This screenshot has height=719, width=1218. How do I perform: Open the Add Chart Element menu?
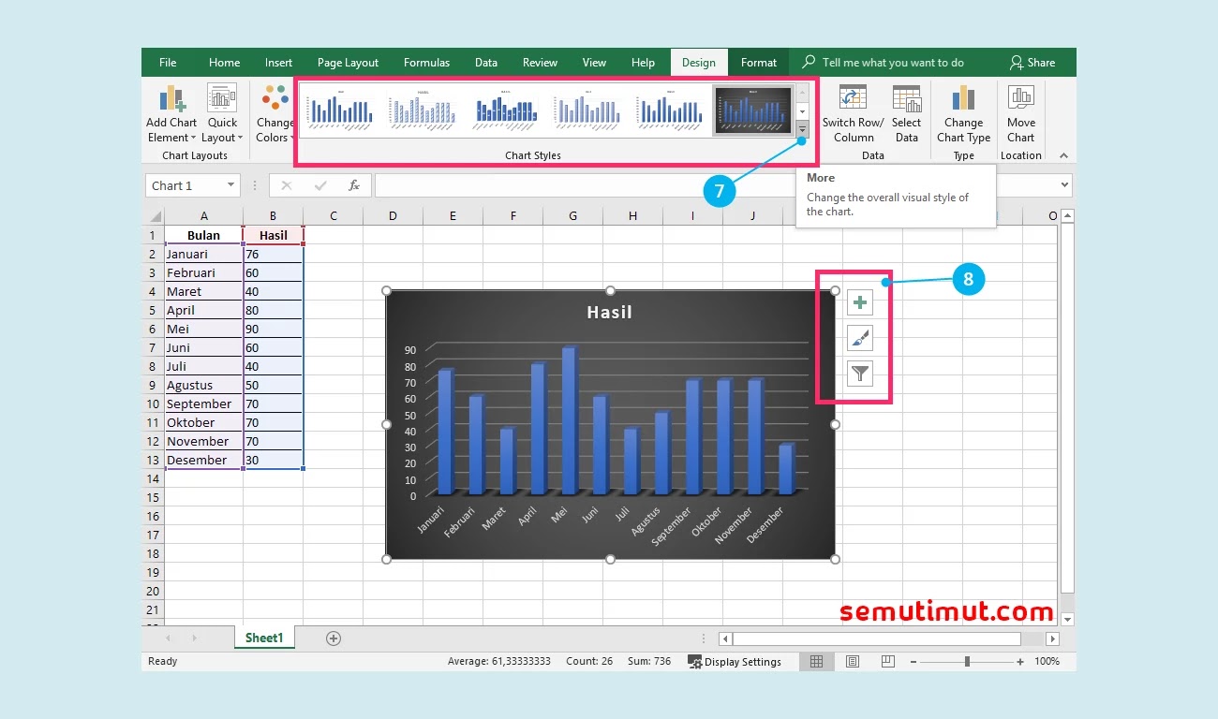click(171, 114)
